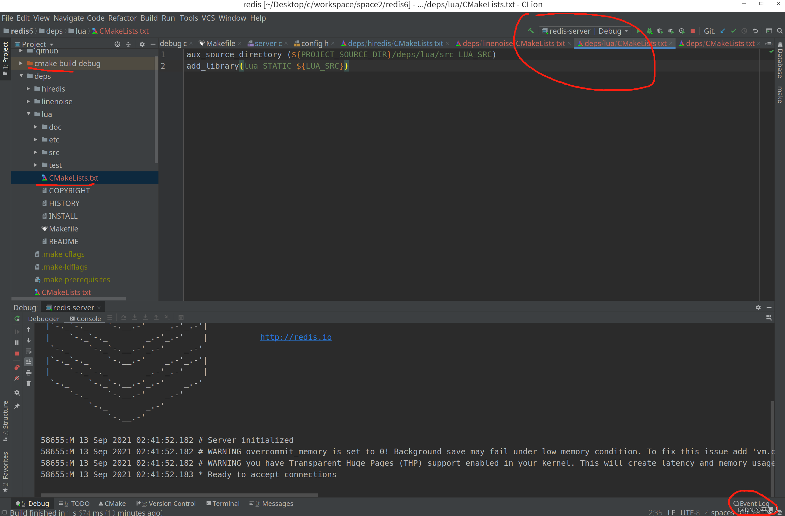This screenshot has width=785, height=516.
Task: Open the Messages tool window
Action: pos(271,504)
